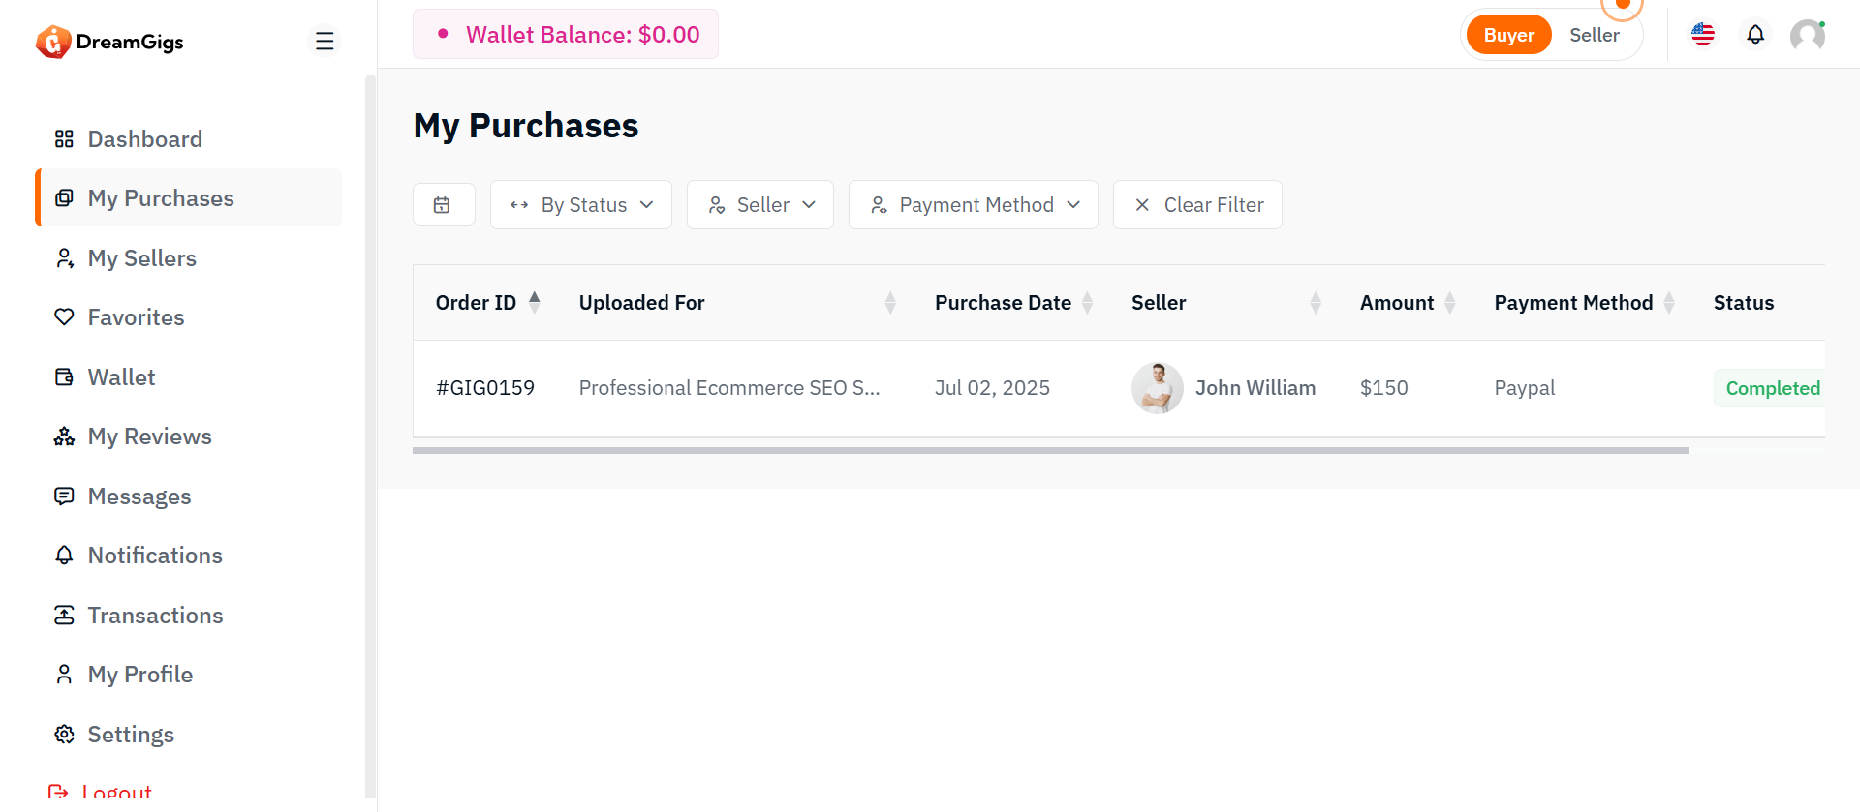Click the table's horizontal scrollbar
Viewport: 1860px width, 812px height.
[x=1050, y=450]
